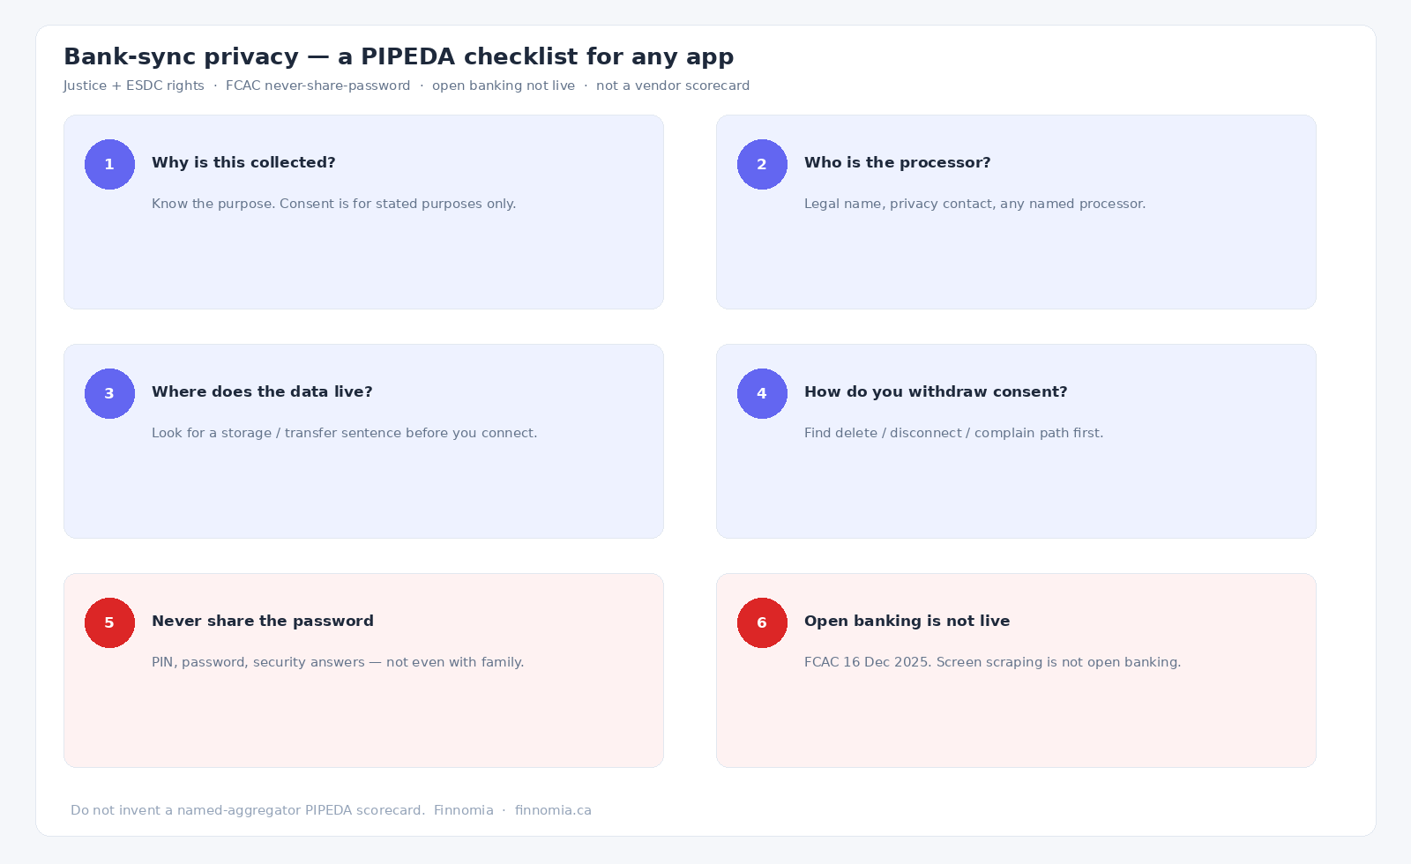Viewport: 1411px width, 864px height.
Task: Click the "PIN, password, security answers" description
Action: [338, 662]
